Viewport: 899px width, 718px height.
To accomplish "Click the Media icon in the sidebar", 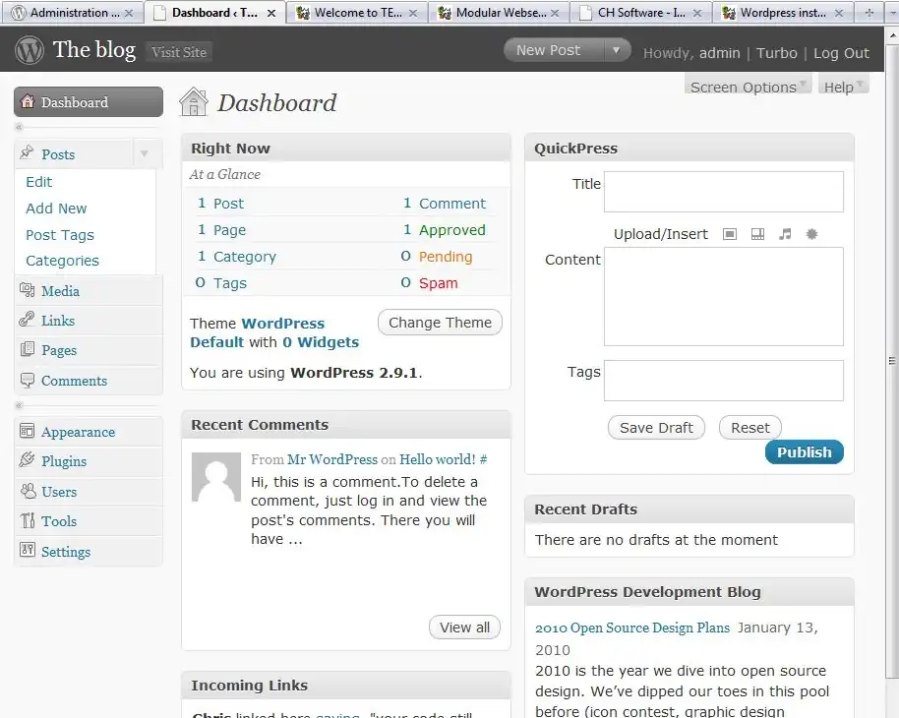I will 27,291.
